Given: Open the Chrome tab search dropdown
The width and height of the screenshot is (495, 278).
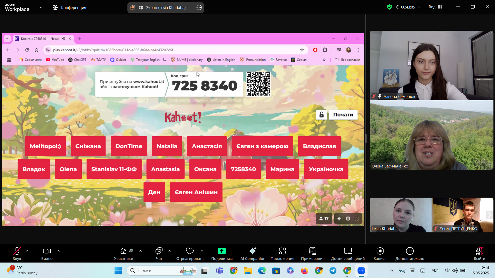Looking at the screenshot, I should (x=7, y=39).
